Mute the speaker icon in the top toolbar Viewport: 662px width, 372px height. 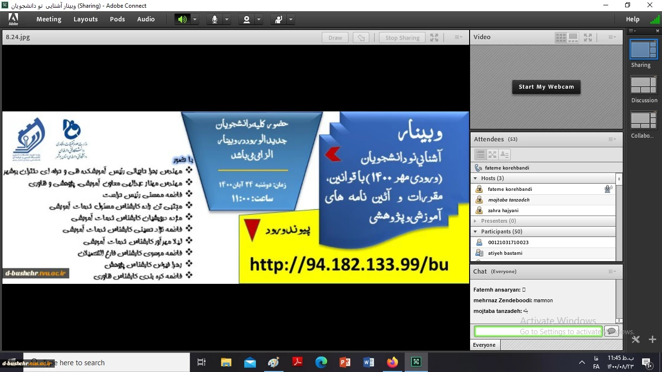click(182, 19)
